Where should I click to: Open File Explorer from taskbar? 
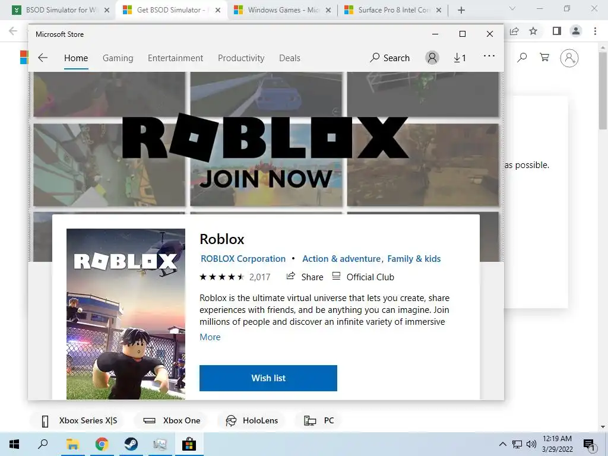72,444
